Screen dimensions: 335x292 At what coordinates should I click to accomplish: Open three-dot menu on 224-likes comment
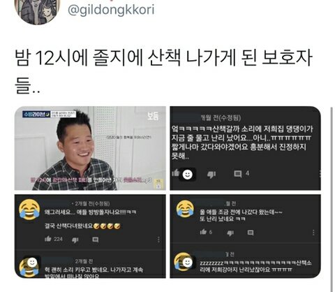click(158, 240)
